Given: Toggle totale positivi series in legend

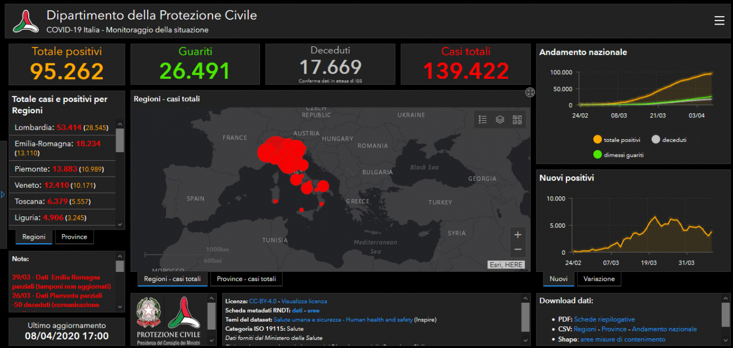Looking at the screenshot, I should (x=597, y=140).
